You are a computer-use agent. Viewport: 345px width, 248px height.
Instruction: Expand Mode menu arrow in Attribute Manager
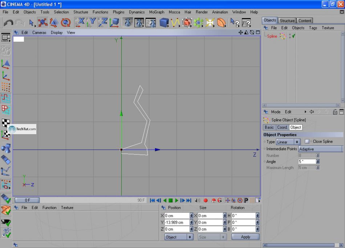[305, 112]
